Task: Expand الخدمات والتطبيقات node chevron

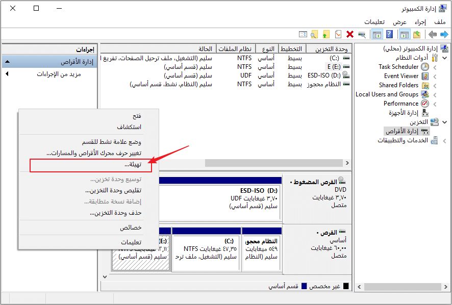Action: (x=444, y=141)
